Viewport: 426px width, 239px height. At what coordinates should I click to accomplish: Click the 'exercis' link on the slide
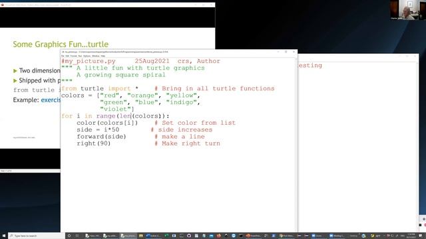pyautogui.click(x=51, y=100)
